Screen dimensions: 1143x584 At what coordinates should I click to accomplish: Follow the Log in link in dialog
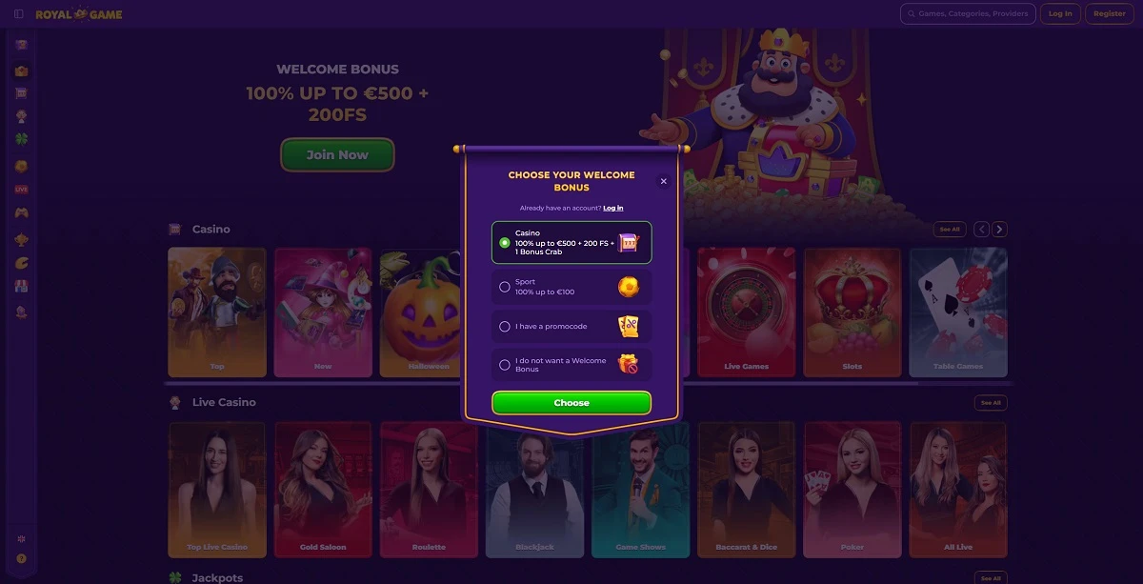tap(613, 208)
